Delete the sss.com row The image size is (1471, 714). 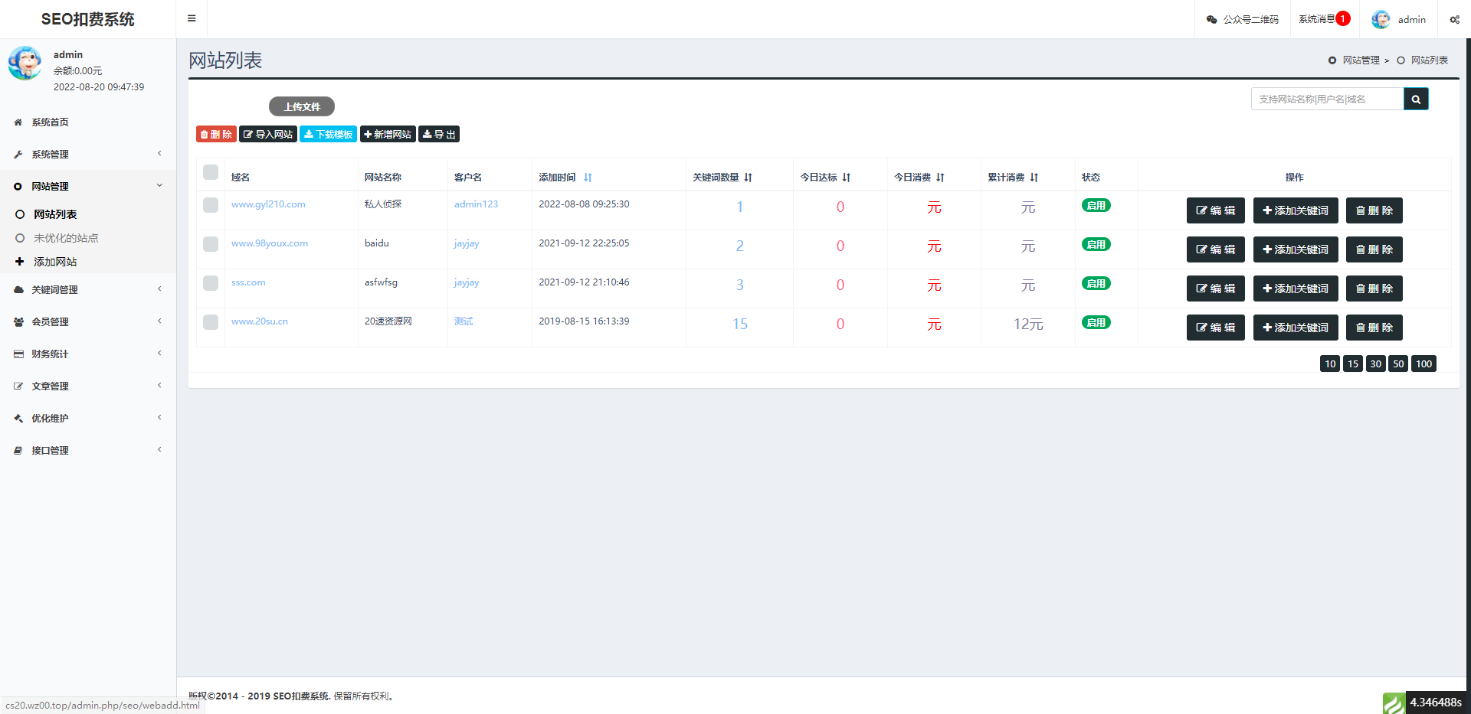point(1374,289)
